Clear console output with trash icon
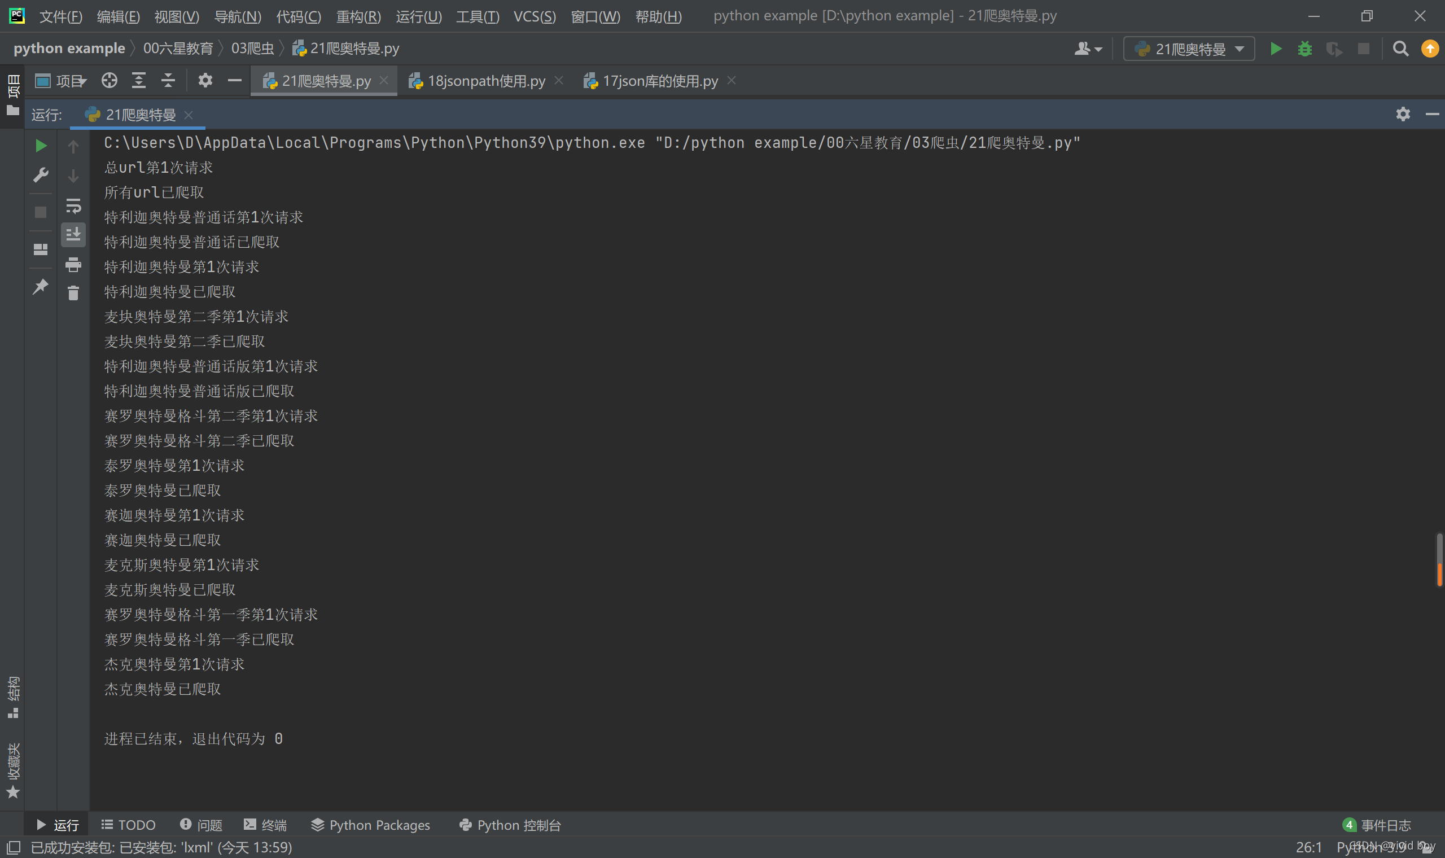1445x858 pixels. (x=73, y=294)
